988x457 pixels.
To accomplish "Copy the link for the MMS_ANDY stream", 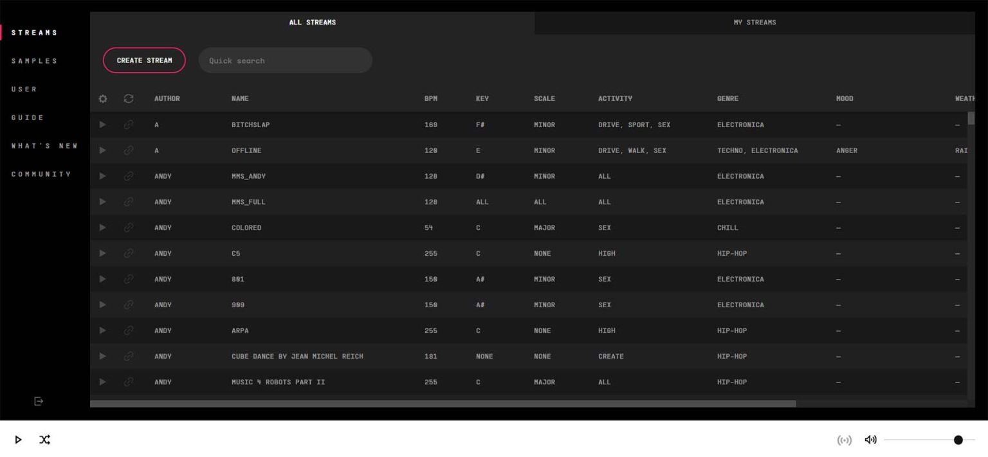I will [128, 175].
